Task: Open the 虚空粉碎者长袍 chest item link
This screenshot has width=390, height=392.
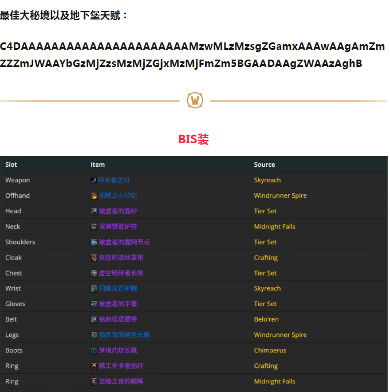Action: 121,273
